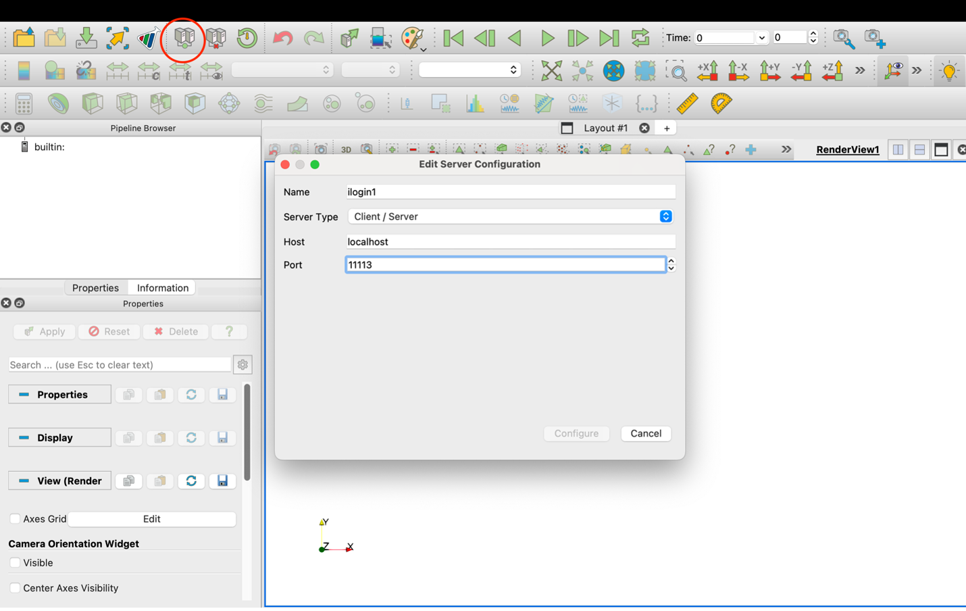Toggle Camera Orientation Widget Visible checkbox

[15, 562]
